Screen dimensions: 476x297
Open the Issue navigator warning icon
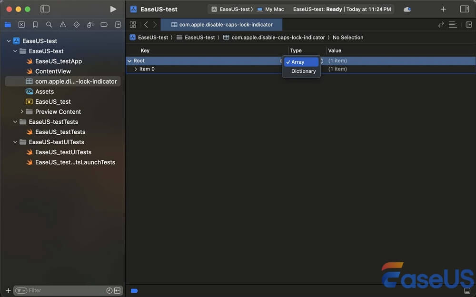[63, 25]
